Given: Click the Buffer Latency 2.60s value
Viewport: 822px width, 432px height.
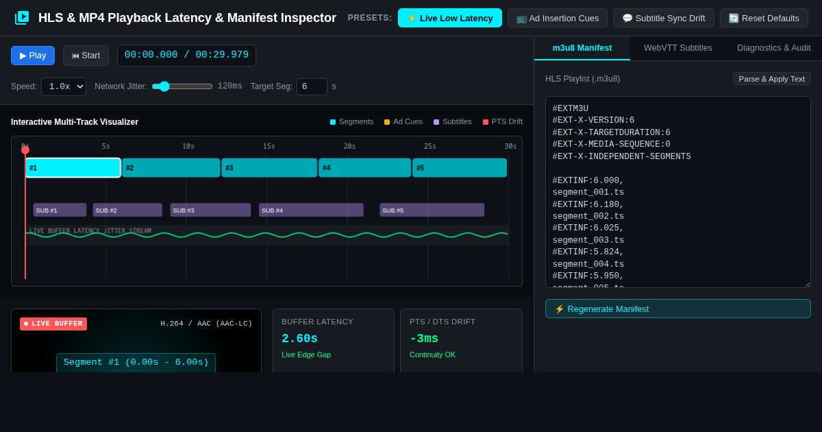Looking at the screenshot, I should pos(300,339).
